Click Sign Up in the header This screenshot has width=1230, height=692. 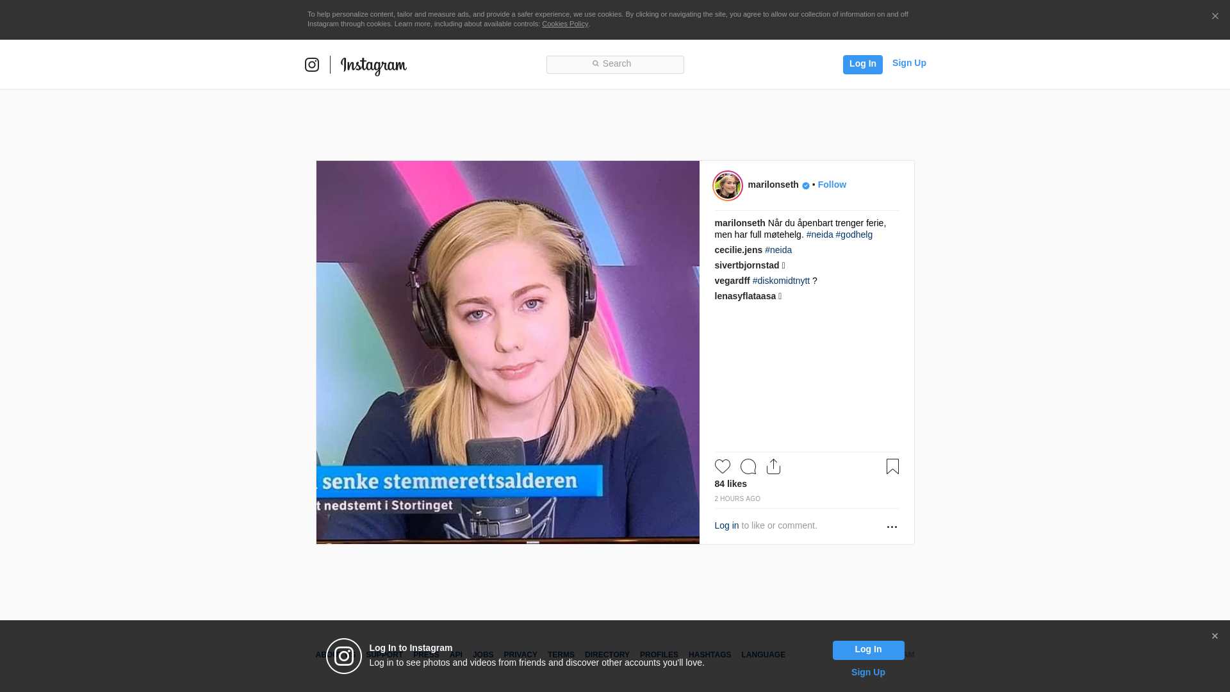[x=909, y=63]
